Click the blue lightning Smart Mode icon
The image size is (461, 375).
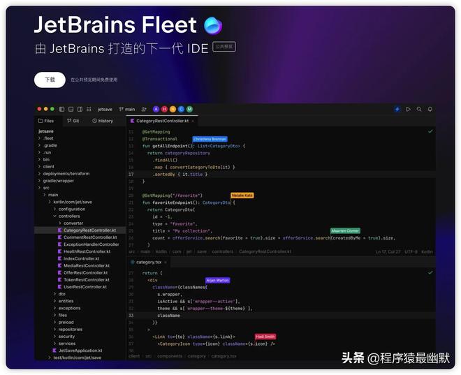[397, 110]
